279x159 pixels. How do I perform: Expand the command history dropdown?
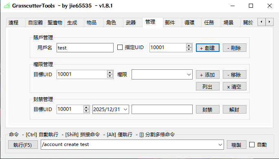(x=220, y=145)
